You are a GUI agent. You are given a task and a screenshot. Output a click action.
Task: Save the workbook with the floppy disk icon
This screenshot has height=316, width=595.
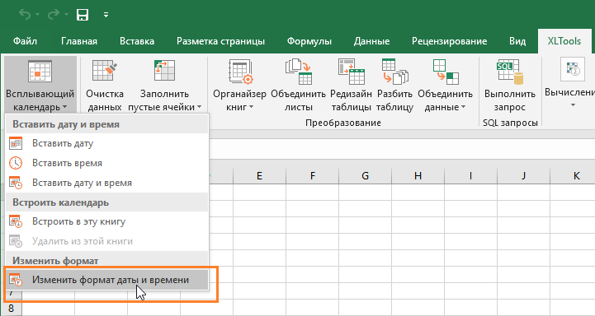click(83, 15)
